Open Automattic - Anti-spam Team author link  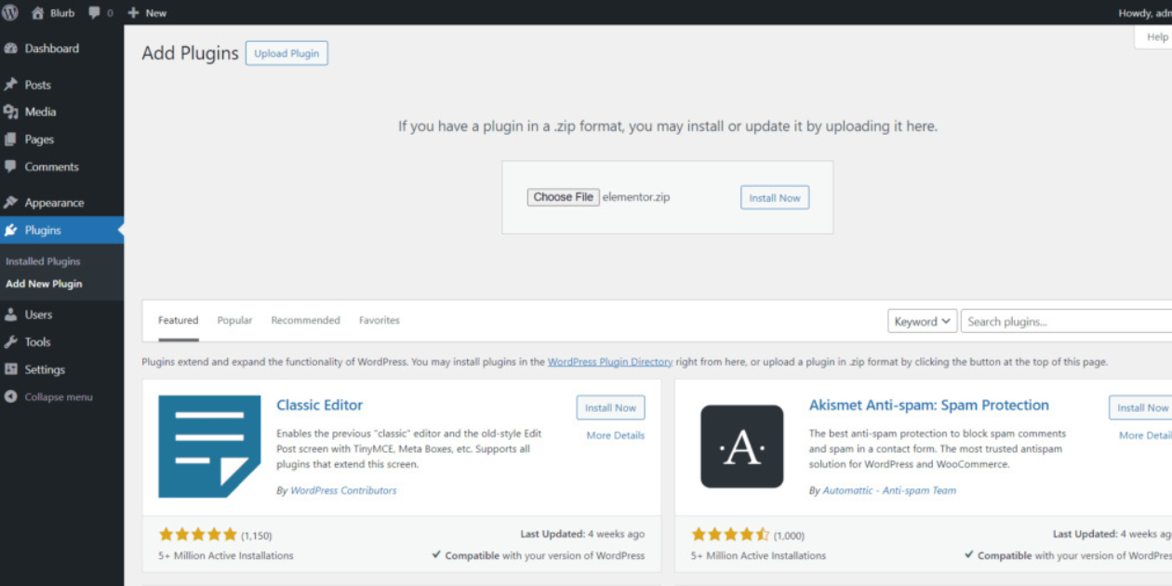tap(889, 490)
